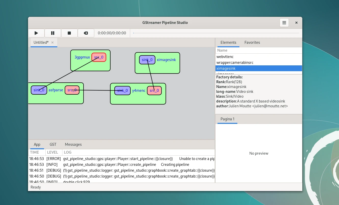Open the GST log tab
The width and height of the screenshot is (339, 205).
coord(53,144)
